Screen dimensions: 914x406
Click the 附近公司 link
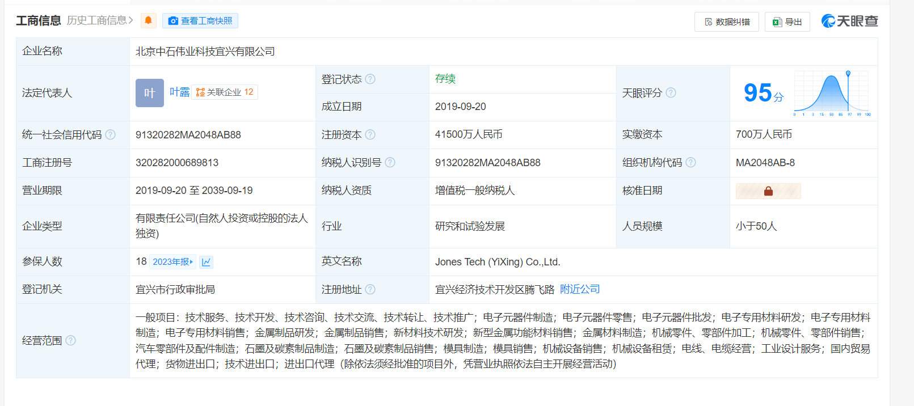click(580, 289)
